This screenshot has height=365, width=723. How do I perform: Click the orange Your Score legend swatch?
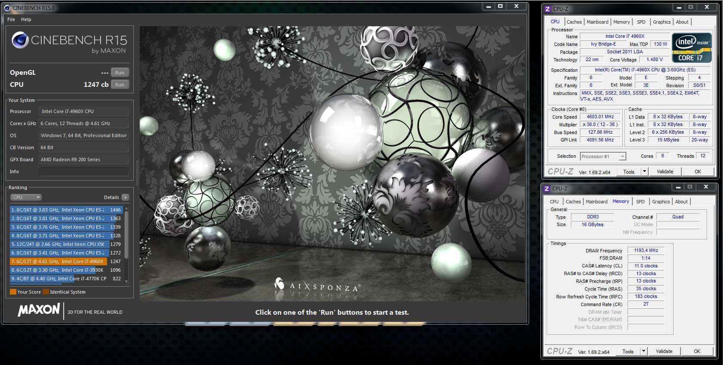[13, 292]
